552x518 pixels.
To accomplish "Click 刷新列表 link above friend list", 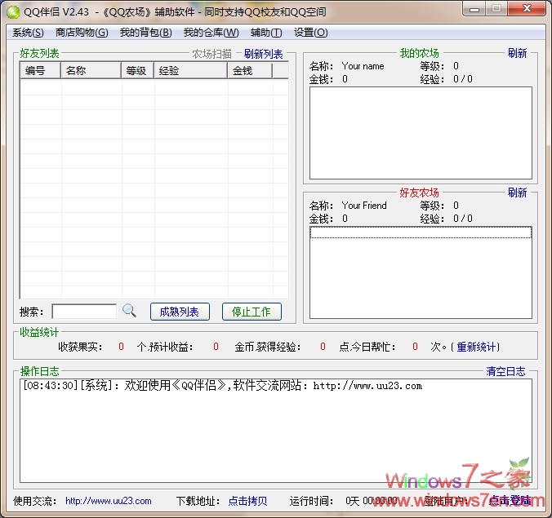I will click(x=263, y=54).
